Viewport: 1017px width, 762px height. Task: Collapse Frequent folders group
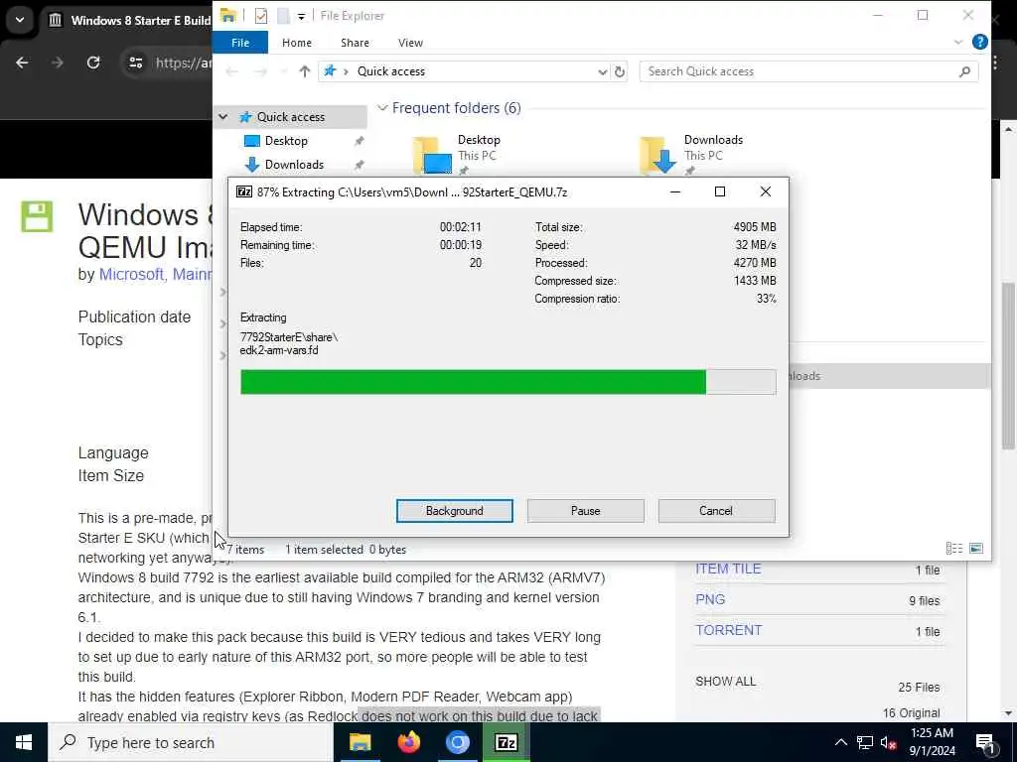pyautogui.click(x=382, y=107)
